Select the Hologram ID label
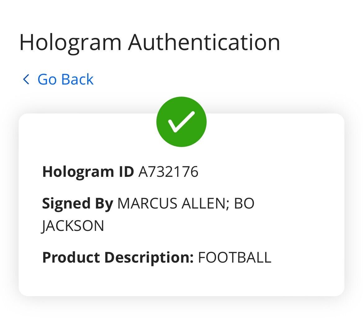 pos(88,172)
